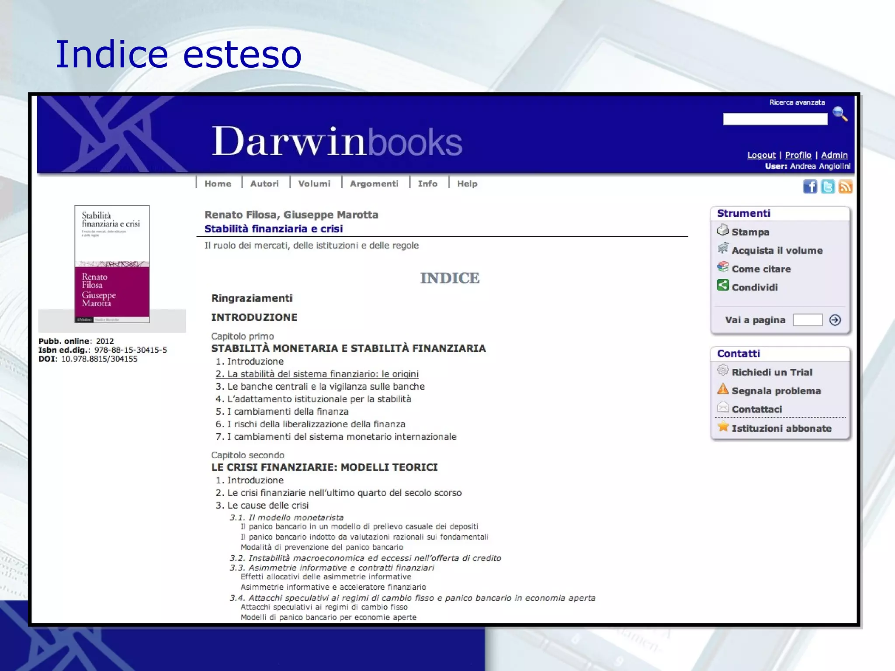This screenshot has width=895, height=671.
Task: Click the Acquista il volume cart icon
Action: pos(723,249)
